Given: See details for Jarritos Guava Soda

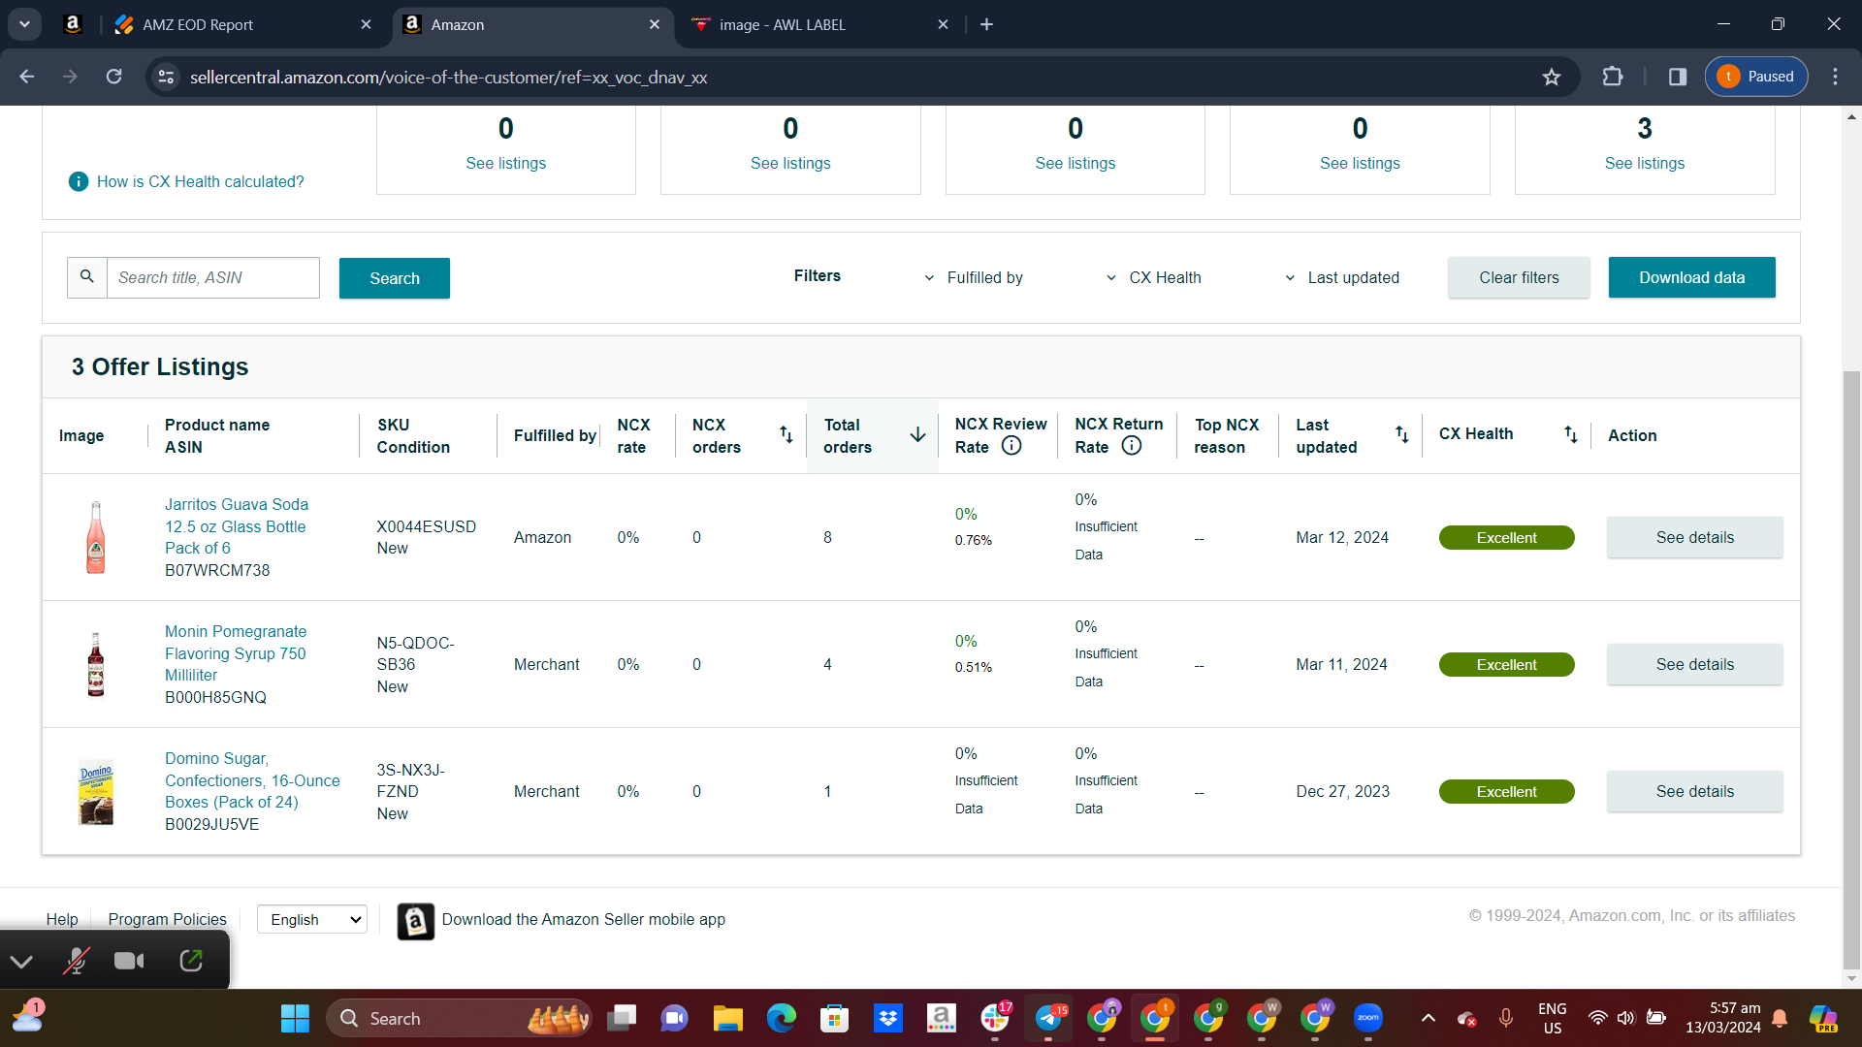Looking at the screenshot, I should coord(1694,537).
